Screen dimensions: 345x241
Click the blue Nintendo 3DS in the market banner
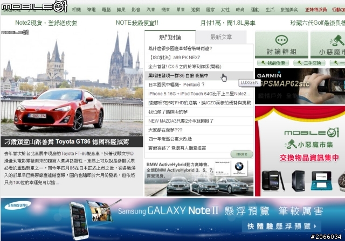tap(321, 181)
